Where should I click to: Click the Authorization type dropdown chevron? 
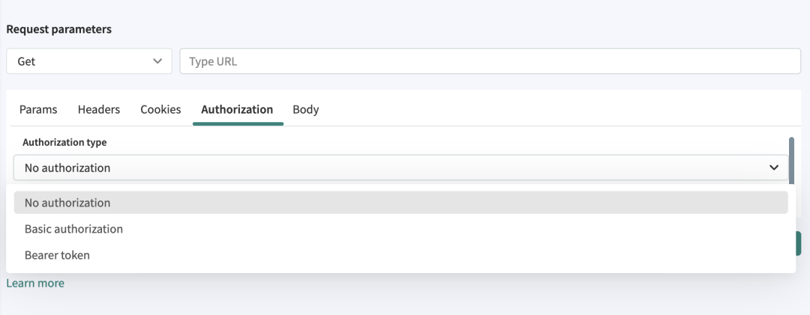(x=774, y=168)
